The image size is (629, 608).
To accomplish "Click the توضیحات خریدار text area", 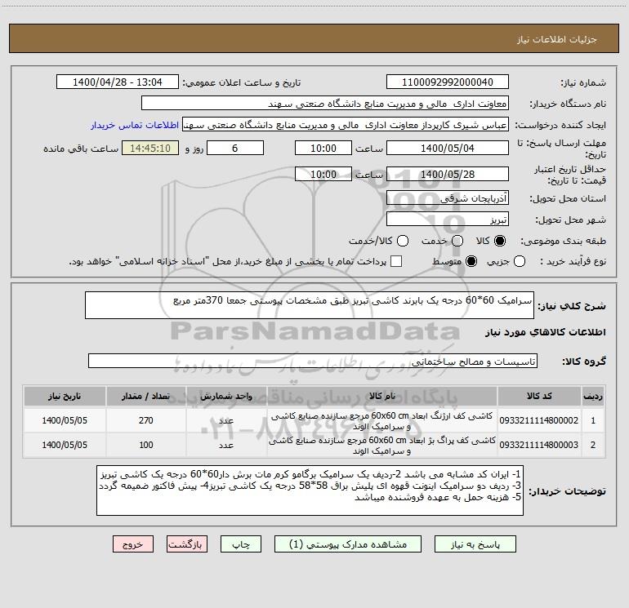I will pyautogui.click(x=310, y=490).
